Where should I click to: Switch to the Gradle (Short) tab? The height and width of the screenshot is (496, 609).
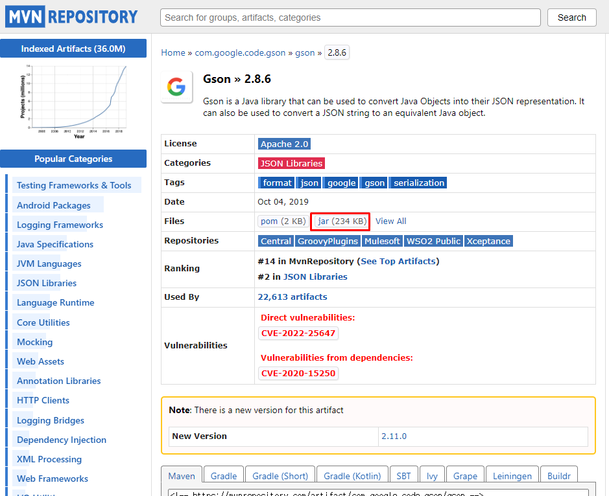(x=280, y=476)
